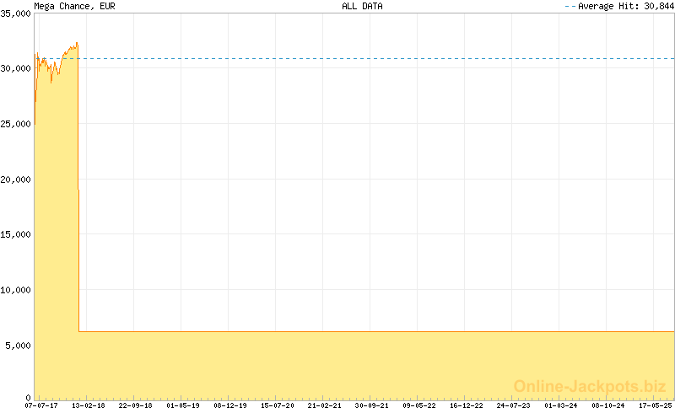The image size is (675, 413).
Task: Click the 30,000 y-axis label
Action: click(x=15, y=69)
